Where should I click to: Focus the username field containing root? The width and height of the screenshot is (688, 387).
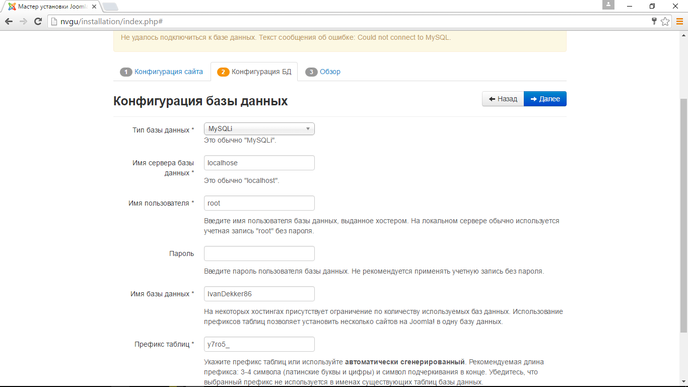(x=259, y=203)
